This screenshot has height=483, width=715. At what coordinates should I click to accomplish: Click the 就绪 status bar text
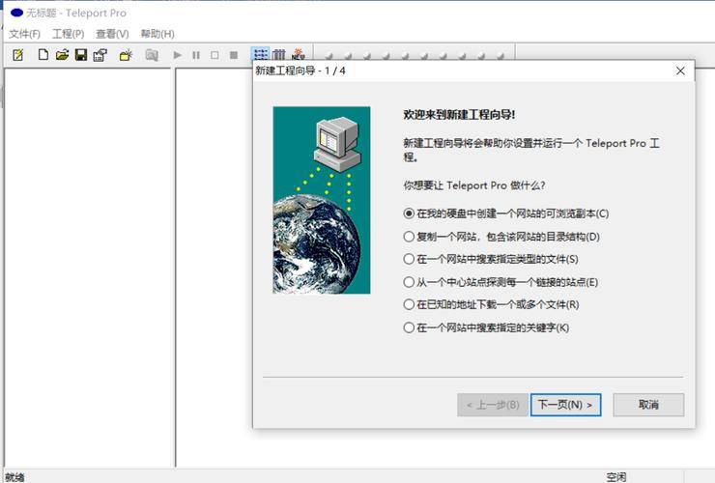pyautogui.click(x=14, y=477)
